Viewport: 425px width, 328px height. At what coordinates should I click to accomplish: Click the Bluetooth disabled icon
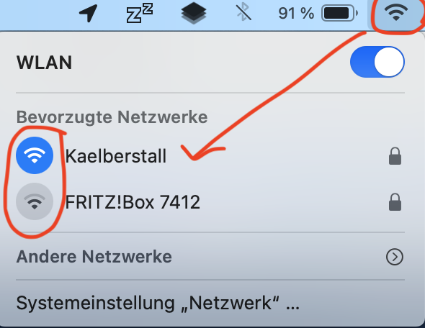coord(243,12)
